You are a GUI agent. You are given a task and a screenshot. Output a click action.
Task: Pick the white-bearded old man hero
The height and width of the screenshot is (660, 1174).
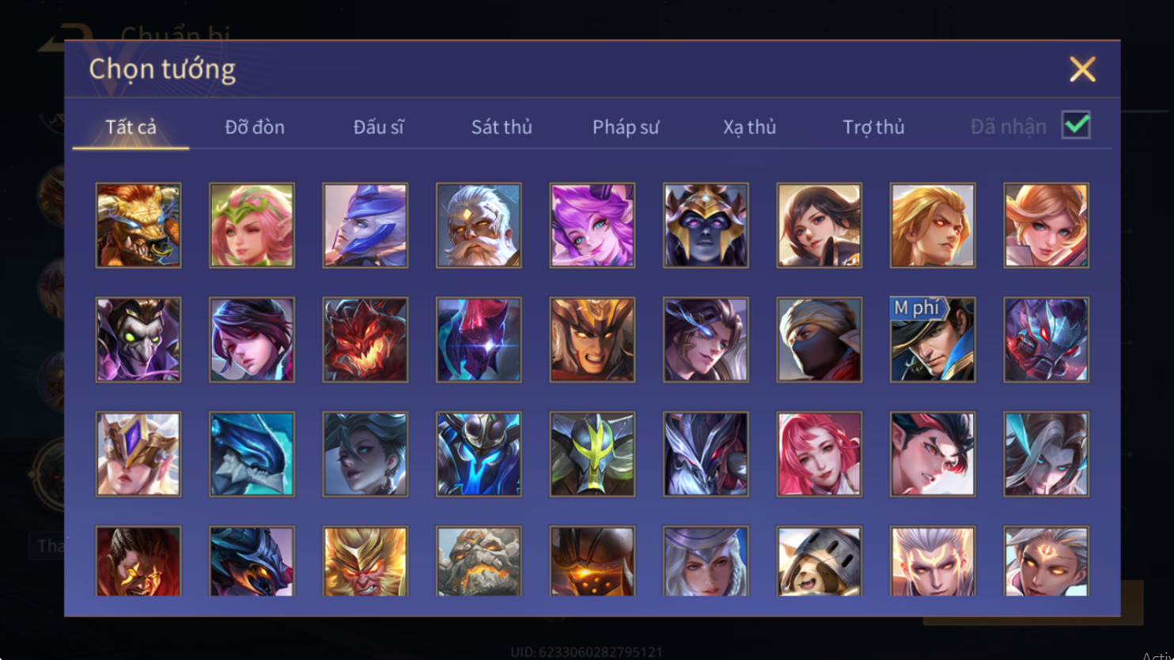(479, 225)
